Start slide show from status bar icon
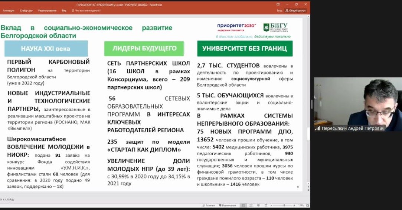402x210 pixels. pos(265,205)
